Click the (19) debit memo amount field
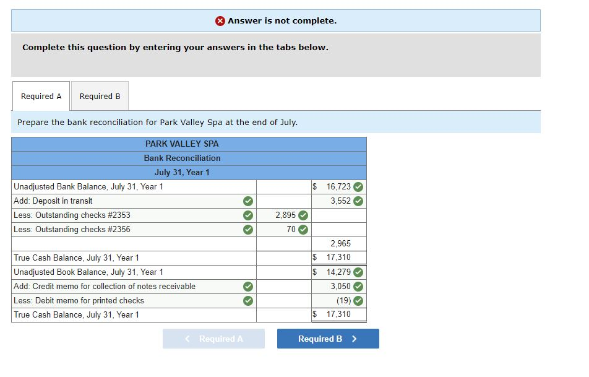 [x=339, y=301]
